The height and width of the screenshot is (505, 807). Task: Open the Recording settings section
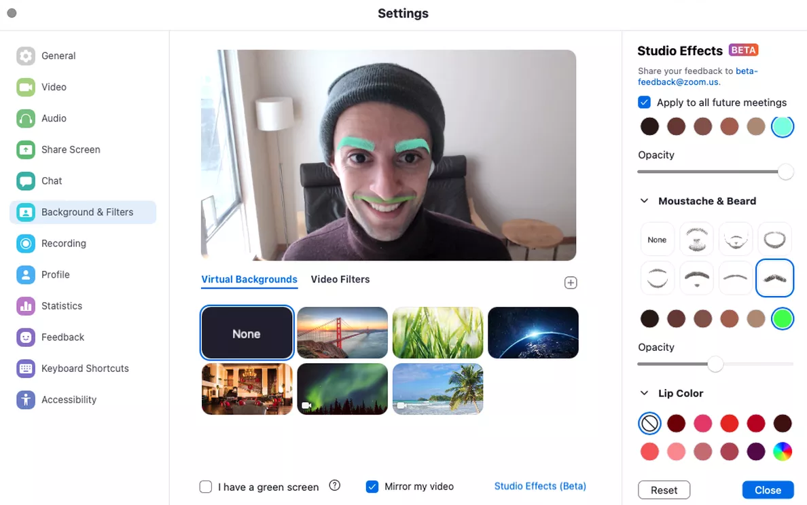point(63,243)
